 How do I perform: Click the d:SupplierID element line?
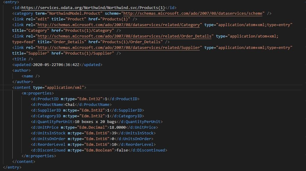click(88, 110)
